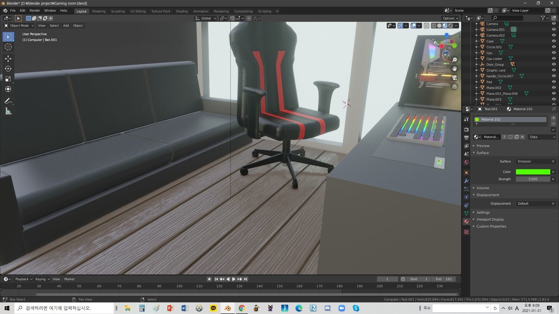Expand the Viewport Display panel
The image size is (559, 314).
490,220
